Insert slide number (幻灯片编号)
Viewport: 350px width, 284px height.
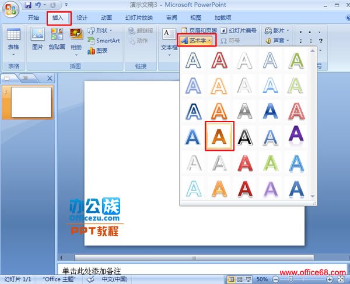[x=239, y=30]
